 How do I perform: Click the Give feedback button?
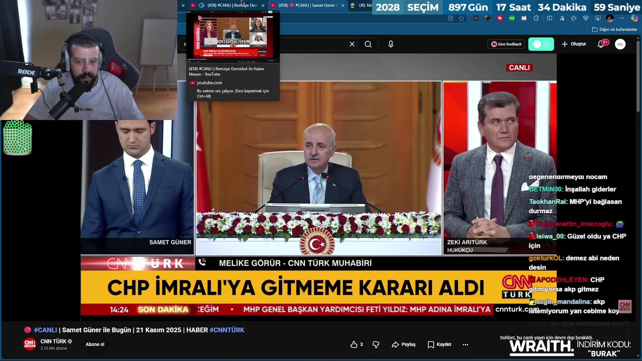pyautogui.click(x=506, y=44)
